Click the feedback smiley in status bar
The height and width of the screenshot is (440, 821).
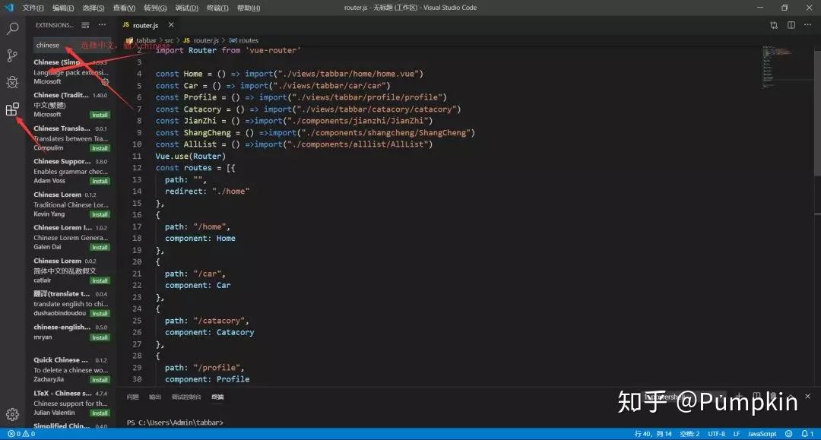(788, 434)
